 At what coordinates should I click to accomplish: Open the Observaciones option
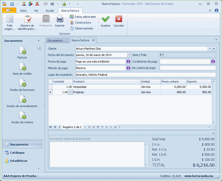(x=84, y=28)
